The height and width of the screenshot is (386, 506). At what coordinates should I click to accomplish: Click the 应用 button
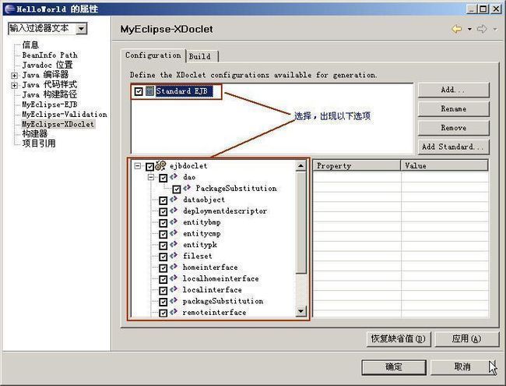coord(466,338)
